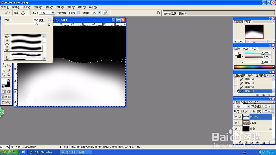This screenshot has width=276, height=155.
Task: Reset to default black and white colors
Action: click(x=2, y=87)
